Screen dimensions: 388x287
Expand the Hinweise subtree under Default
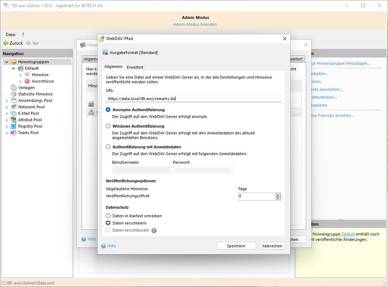point(20,75)
